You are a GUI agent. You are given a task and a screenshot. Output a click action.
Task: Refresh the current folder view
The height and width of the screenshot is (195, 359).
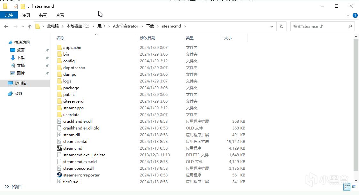(282, 26)
